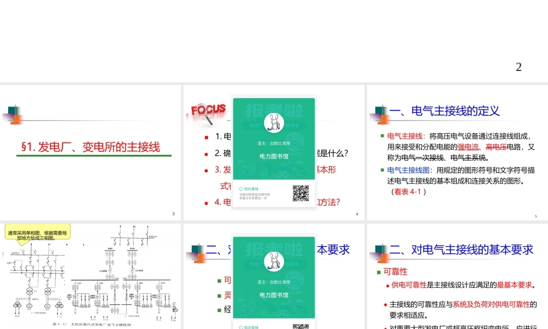Select bullet item 1.电 on slide 4

(222, 137)
